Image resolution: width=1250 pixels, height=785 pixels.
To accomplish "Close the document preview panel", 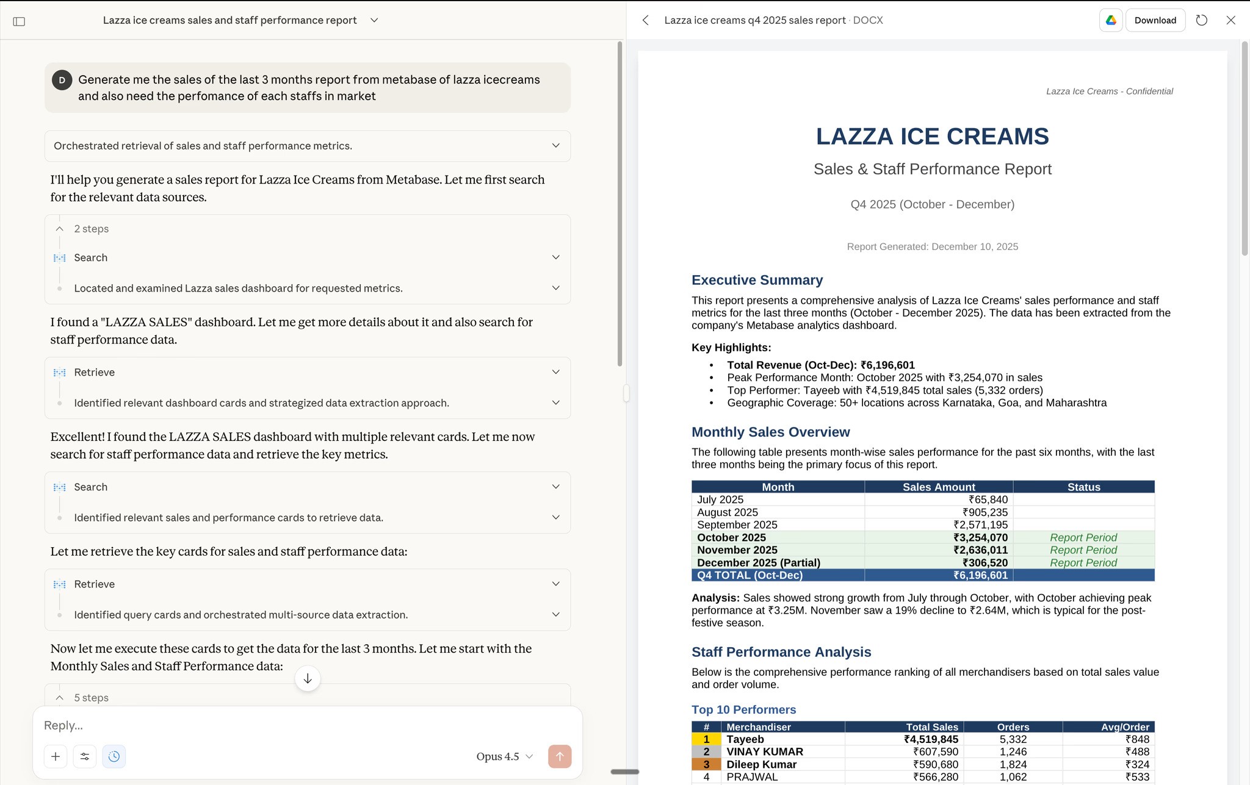I will point(1230,20).
